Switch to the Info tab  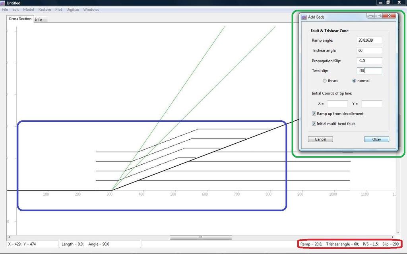pyautogui.click(x=41, y=19)
